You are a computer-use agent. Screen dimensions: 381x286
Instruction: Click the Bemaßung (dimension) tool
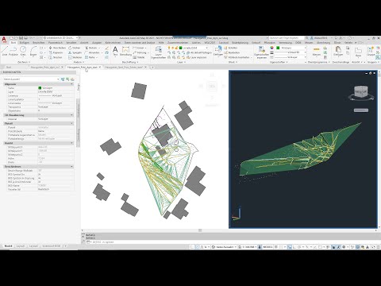[x=125, y=51]
